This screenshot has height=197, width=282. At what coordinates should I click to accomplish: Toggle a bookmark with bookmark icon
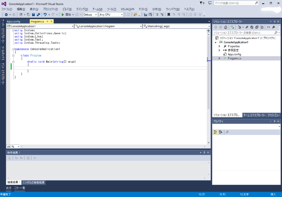169,15
